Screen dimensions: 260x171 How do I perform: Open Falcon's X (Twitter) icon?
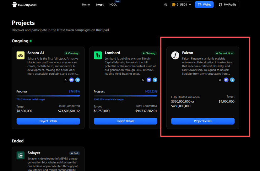point(220,80)
